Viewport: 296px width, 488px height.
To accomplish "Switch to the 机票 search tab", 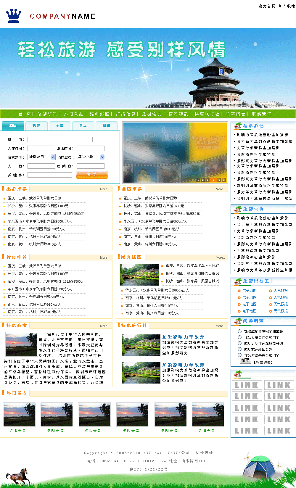I will [36, 125].
